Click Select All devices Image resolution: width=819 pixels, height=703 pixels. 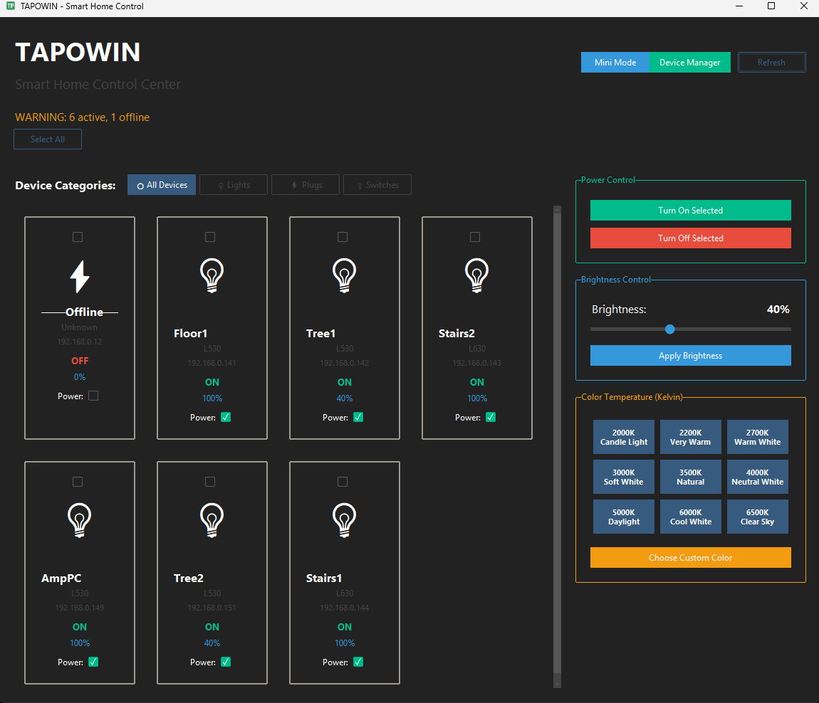[47, 139]
